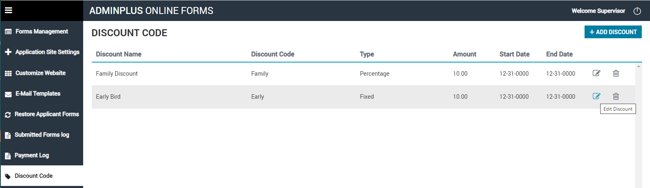
Task: Click Welcome Supervisor text
Action: coord(598,11)
